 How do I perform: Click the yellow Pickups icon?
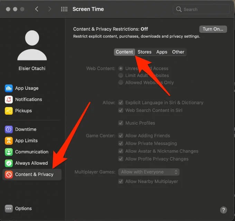pos(9,110)
